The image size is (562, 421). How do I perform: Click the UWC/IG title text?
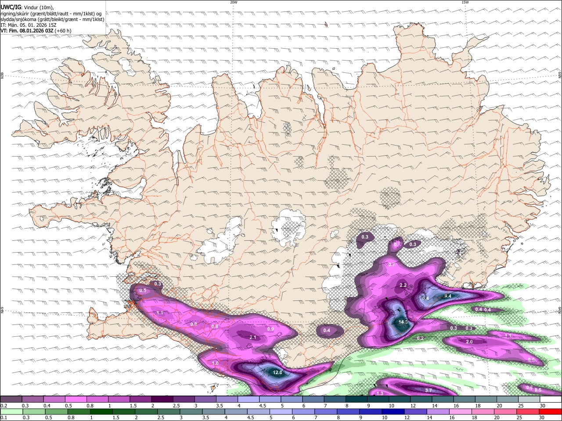coord(11,7)
